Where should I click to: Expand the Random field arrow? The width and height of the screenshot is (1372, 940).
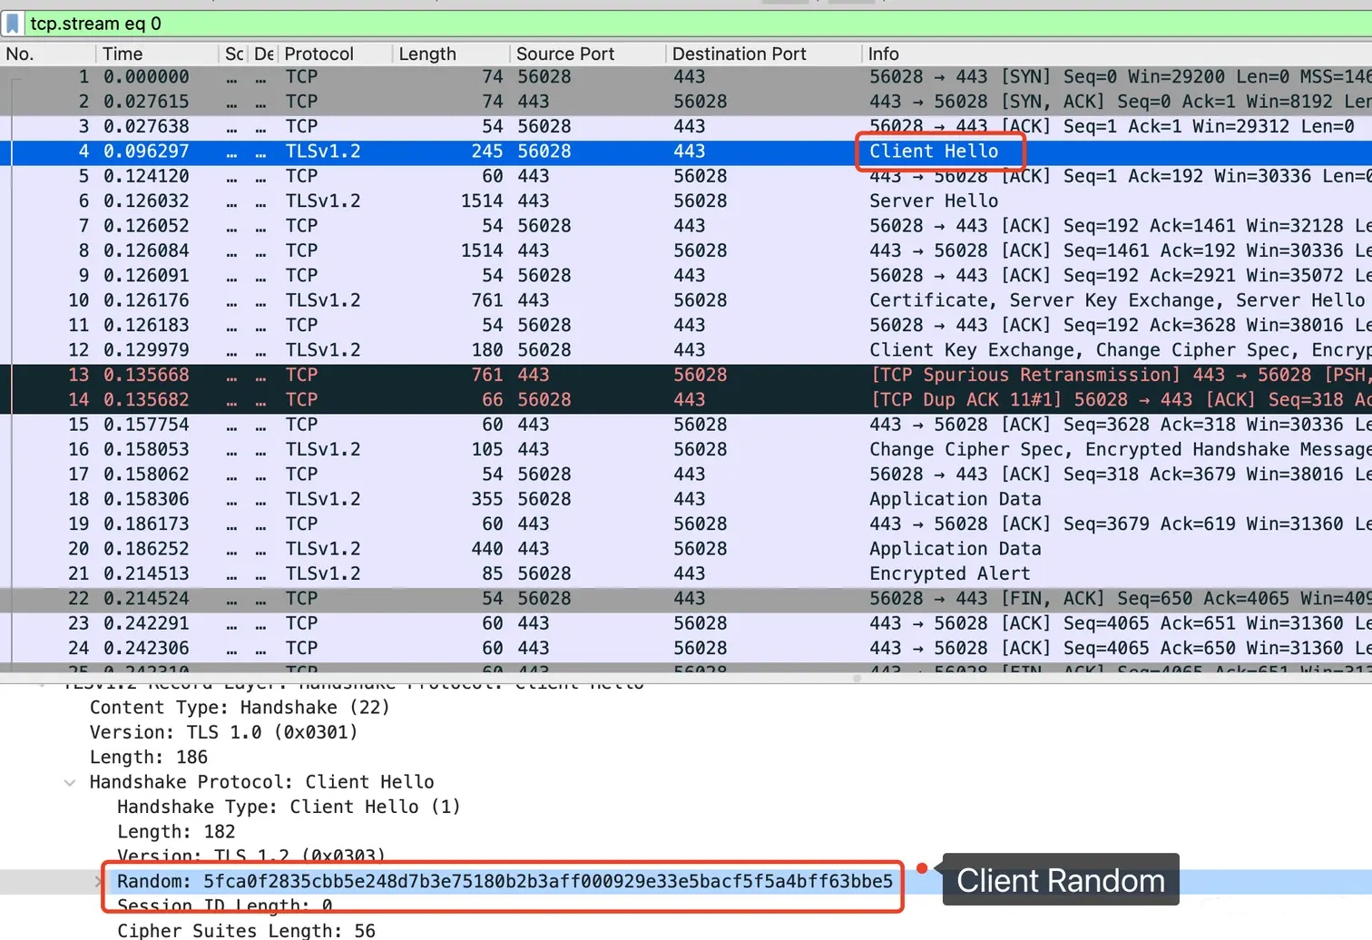(x=98, y=881)
